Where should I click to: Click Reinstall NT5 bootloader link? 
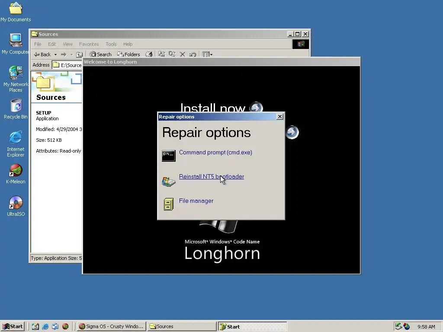(211, 177)
